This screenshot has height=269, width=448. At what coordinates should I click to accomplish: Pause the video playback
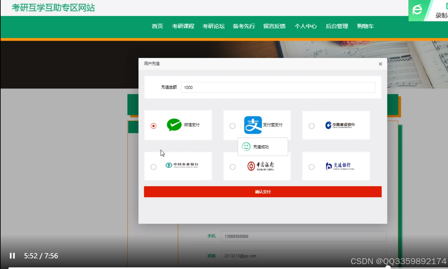pos(12,256)
